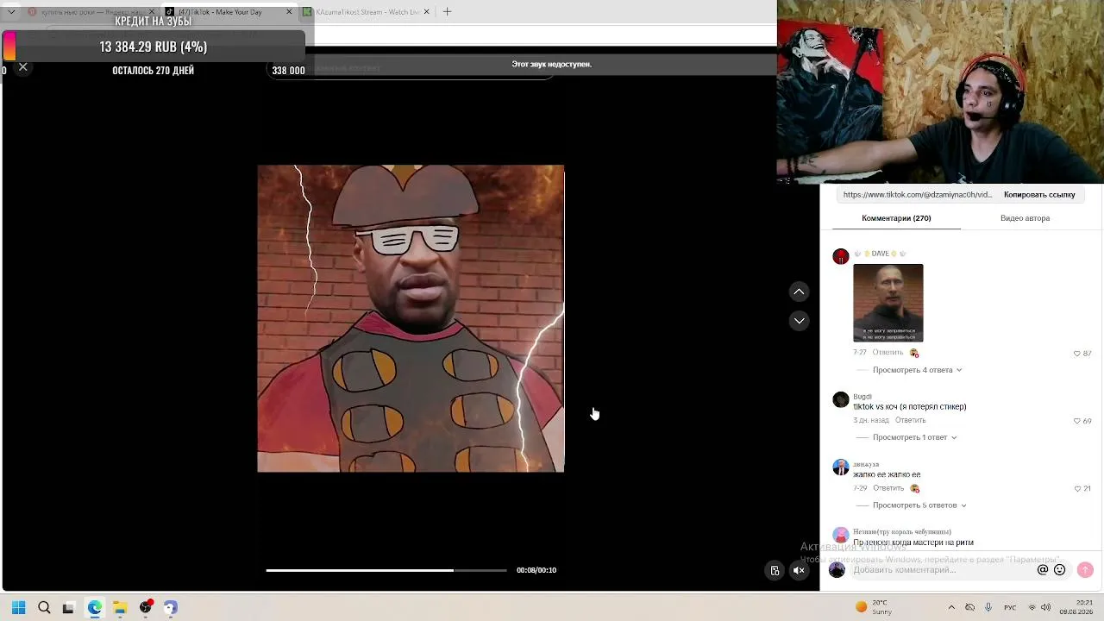This screenshot has width=1104, height=621.
Task: Expand Просмотреть 4 ответа replies
Action: (x=917, y=370)
